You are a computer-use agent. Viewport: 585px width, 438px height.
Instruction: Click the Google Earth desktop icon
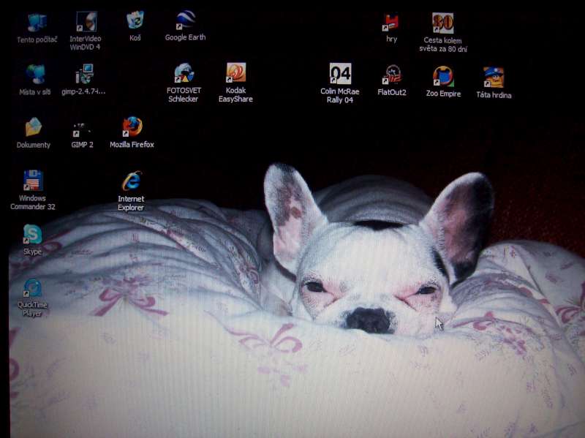pos(185,21)
